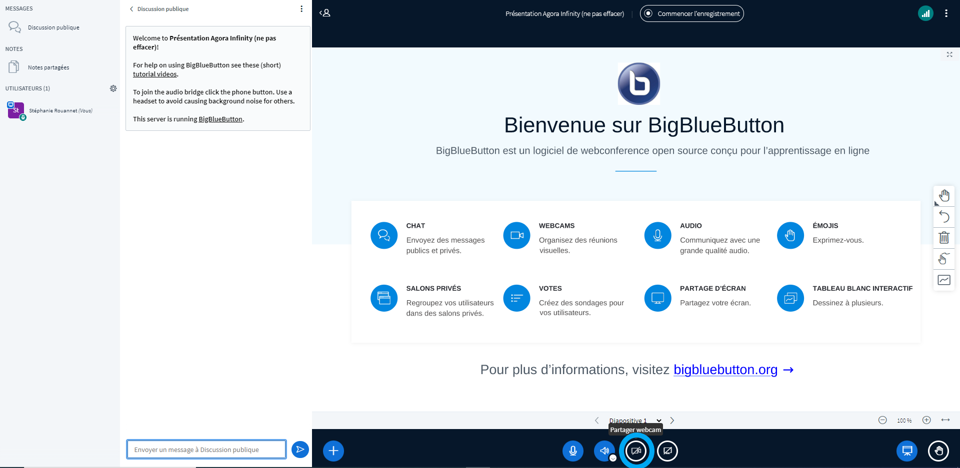Viewport: 960px width, 468px height.
Task: Enable multi-user whiteboard mode
Action: coord(944,259)
